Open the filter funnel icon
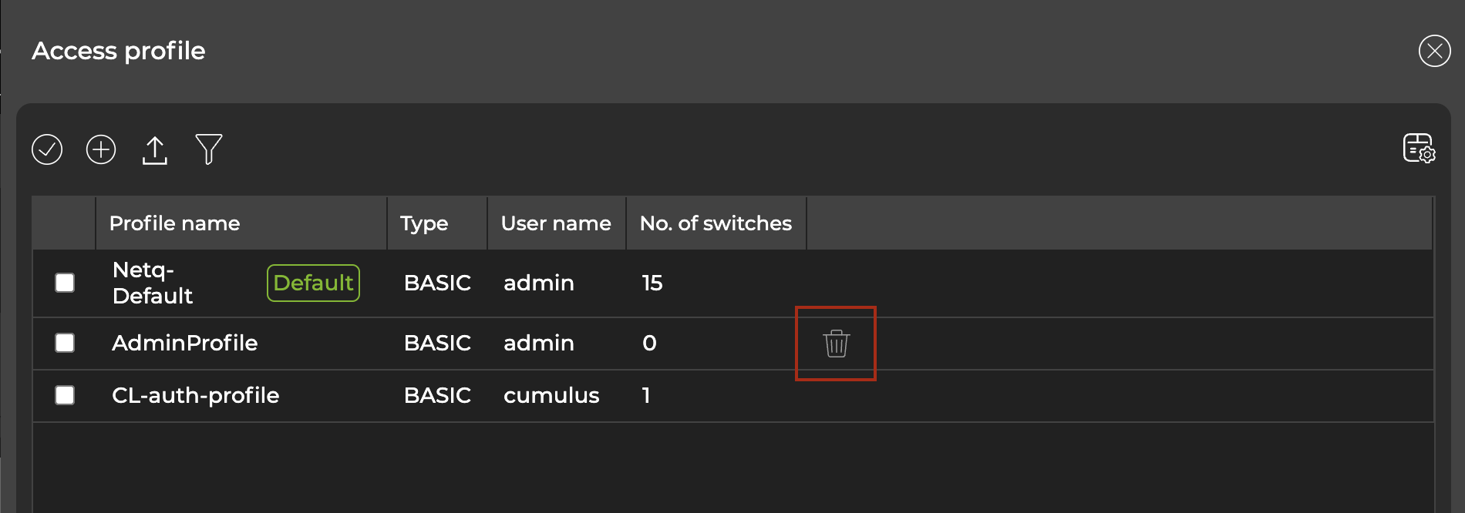 point(208,149)
